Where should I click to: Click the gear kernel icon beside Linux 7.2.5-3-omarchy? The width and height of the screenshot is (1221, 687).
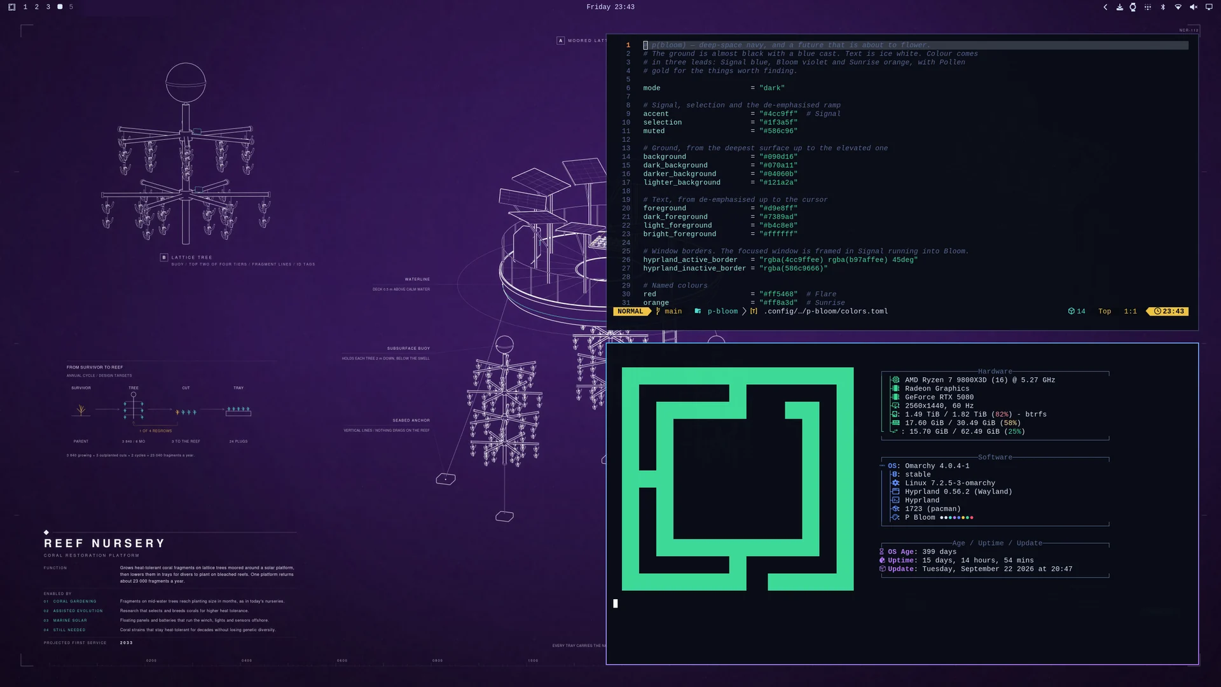point(895,483)
